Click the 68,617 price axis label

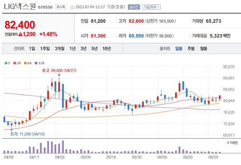pos(229,135)
